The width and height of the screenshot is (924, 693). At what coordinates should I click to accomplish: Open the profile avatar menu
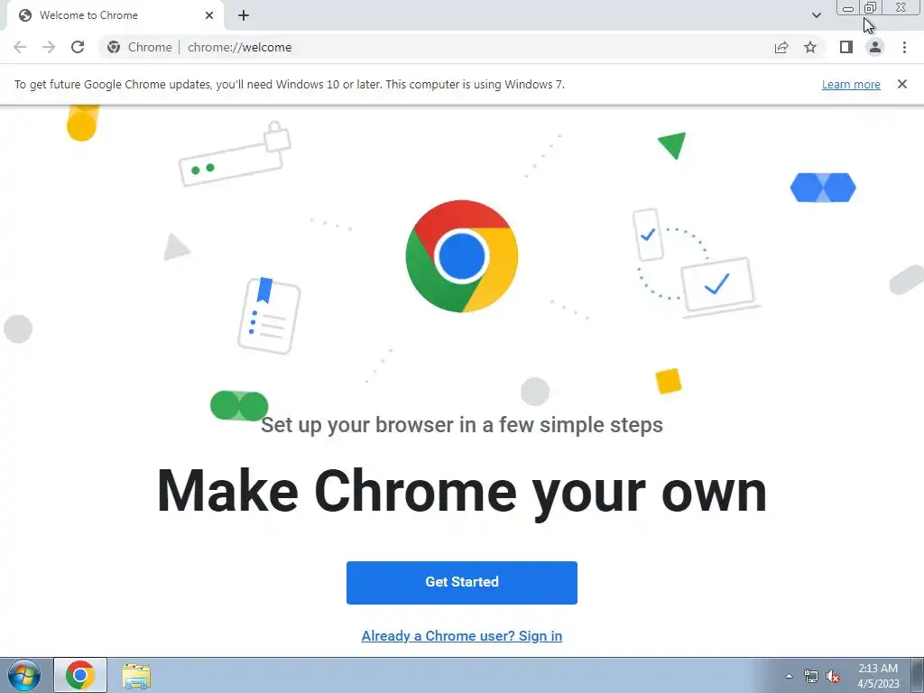tap(875, 47)
